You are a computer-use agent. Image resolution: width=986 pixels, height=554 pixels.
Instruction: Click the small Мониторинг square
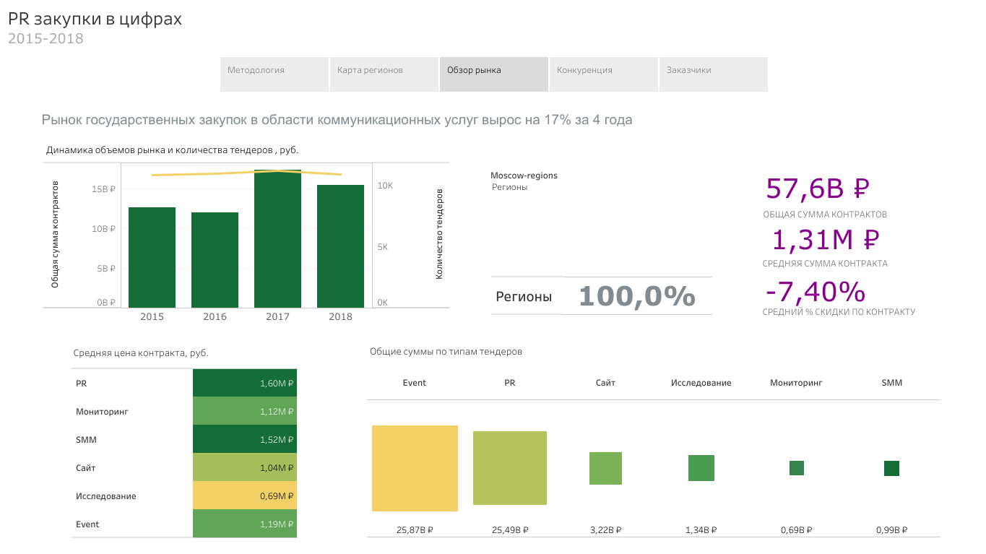tap(796, 468)
